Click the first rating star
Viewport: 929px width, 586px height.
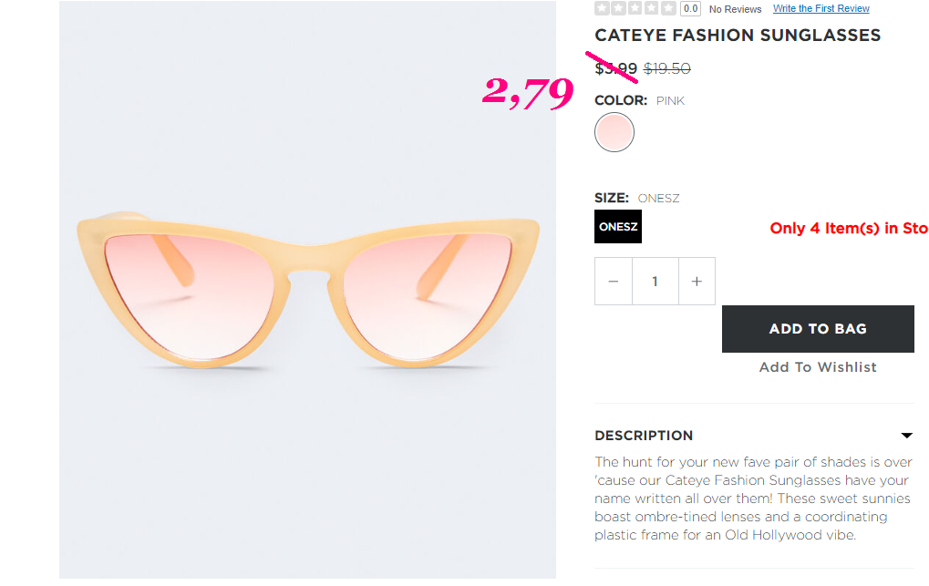[x=602, y=7]
